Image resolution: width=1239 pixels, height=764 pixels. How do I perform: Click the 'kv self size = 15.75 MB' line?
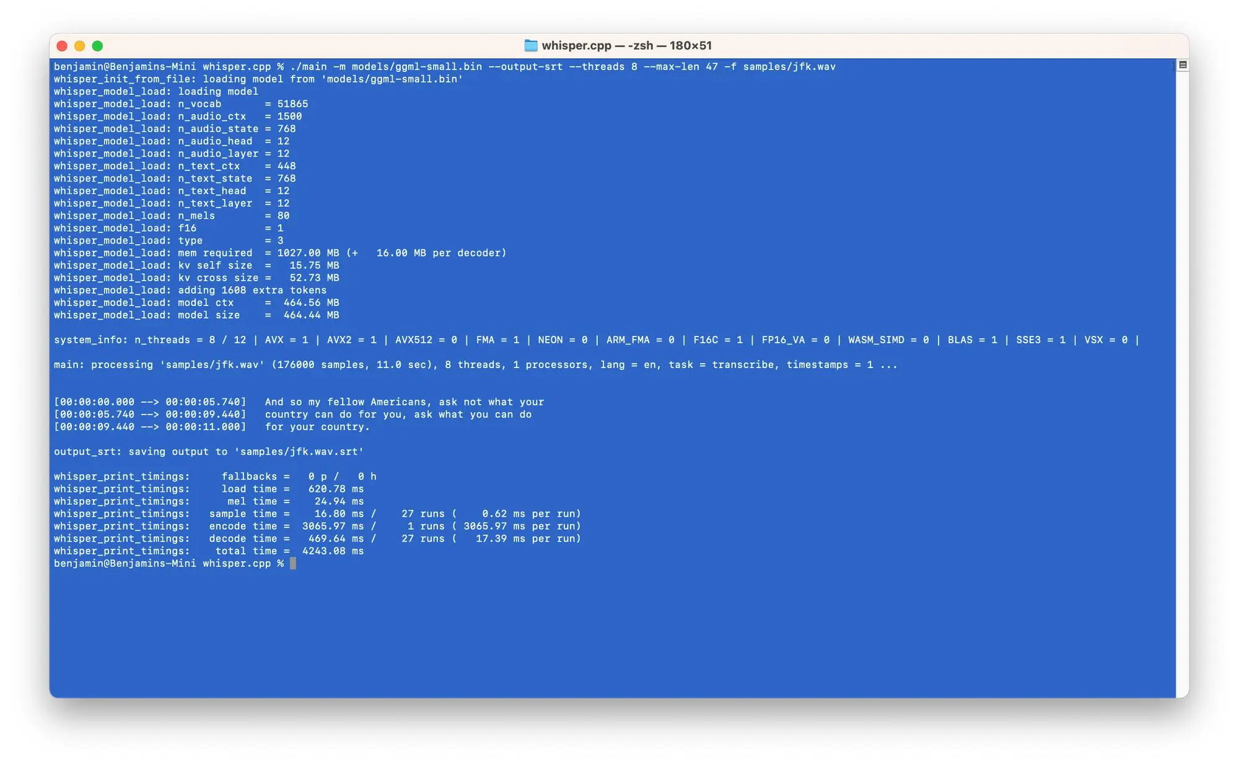pyautogui.click(x=196, y=265)
